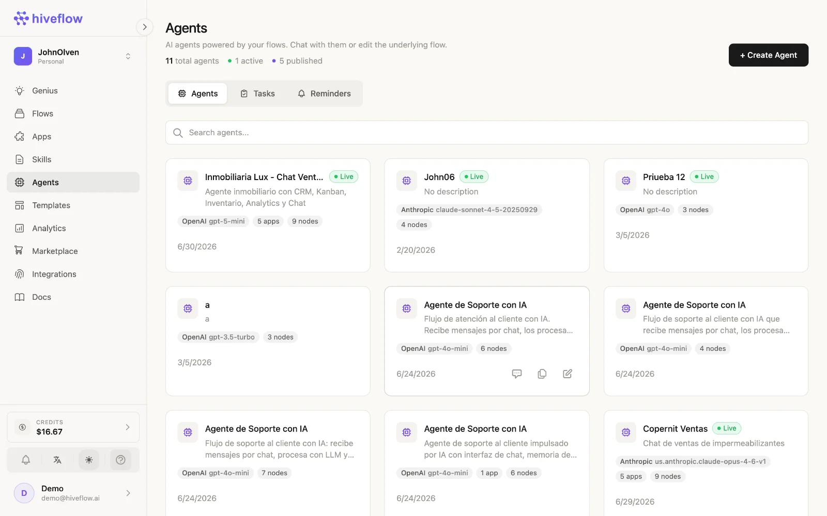
Task: Open Templates in the sidebar
Action: (73, 205)
